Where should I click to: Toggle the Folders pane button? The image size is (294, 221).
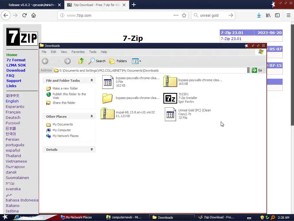tap(118, 61)
